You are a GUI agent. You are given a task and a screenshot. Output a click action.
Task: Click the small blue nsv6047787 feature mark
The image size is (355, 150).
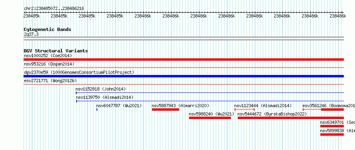[97, 110]
